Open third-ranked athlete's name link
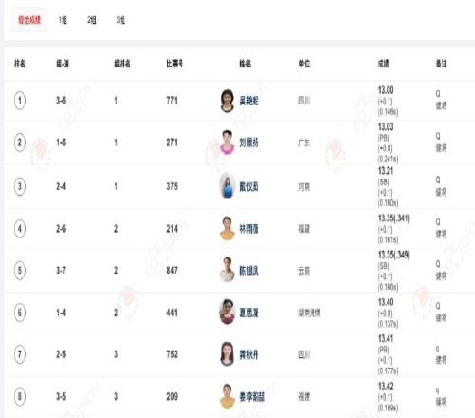This screenshot has height=418, width=475. (249, 186)
